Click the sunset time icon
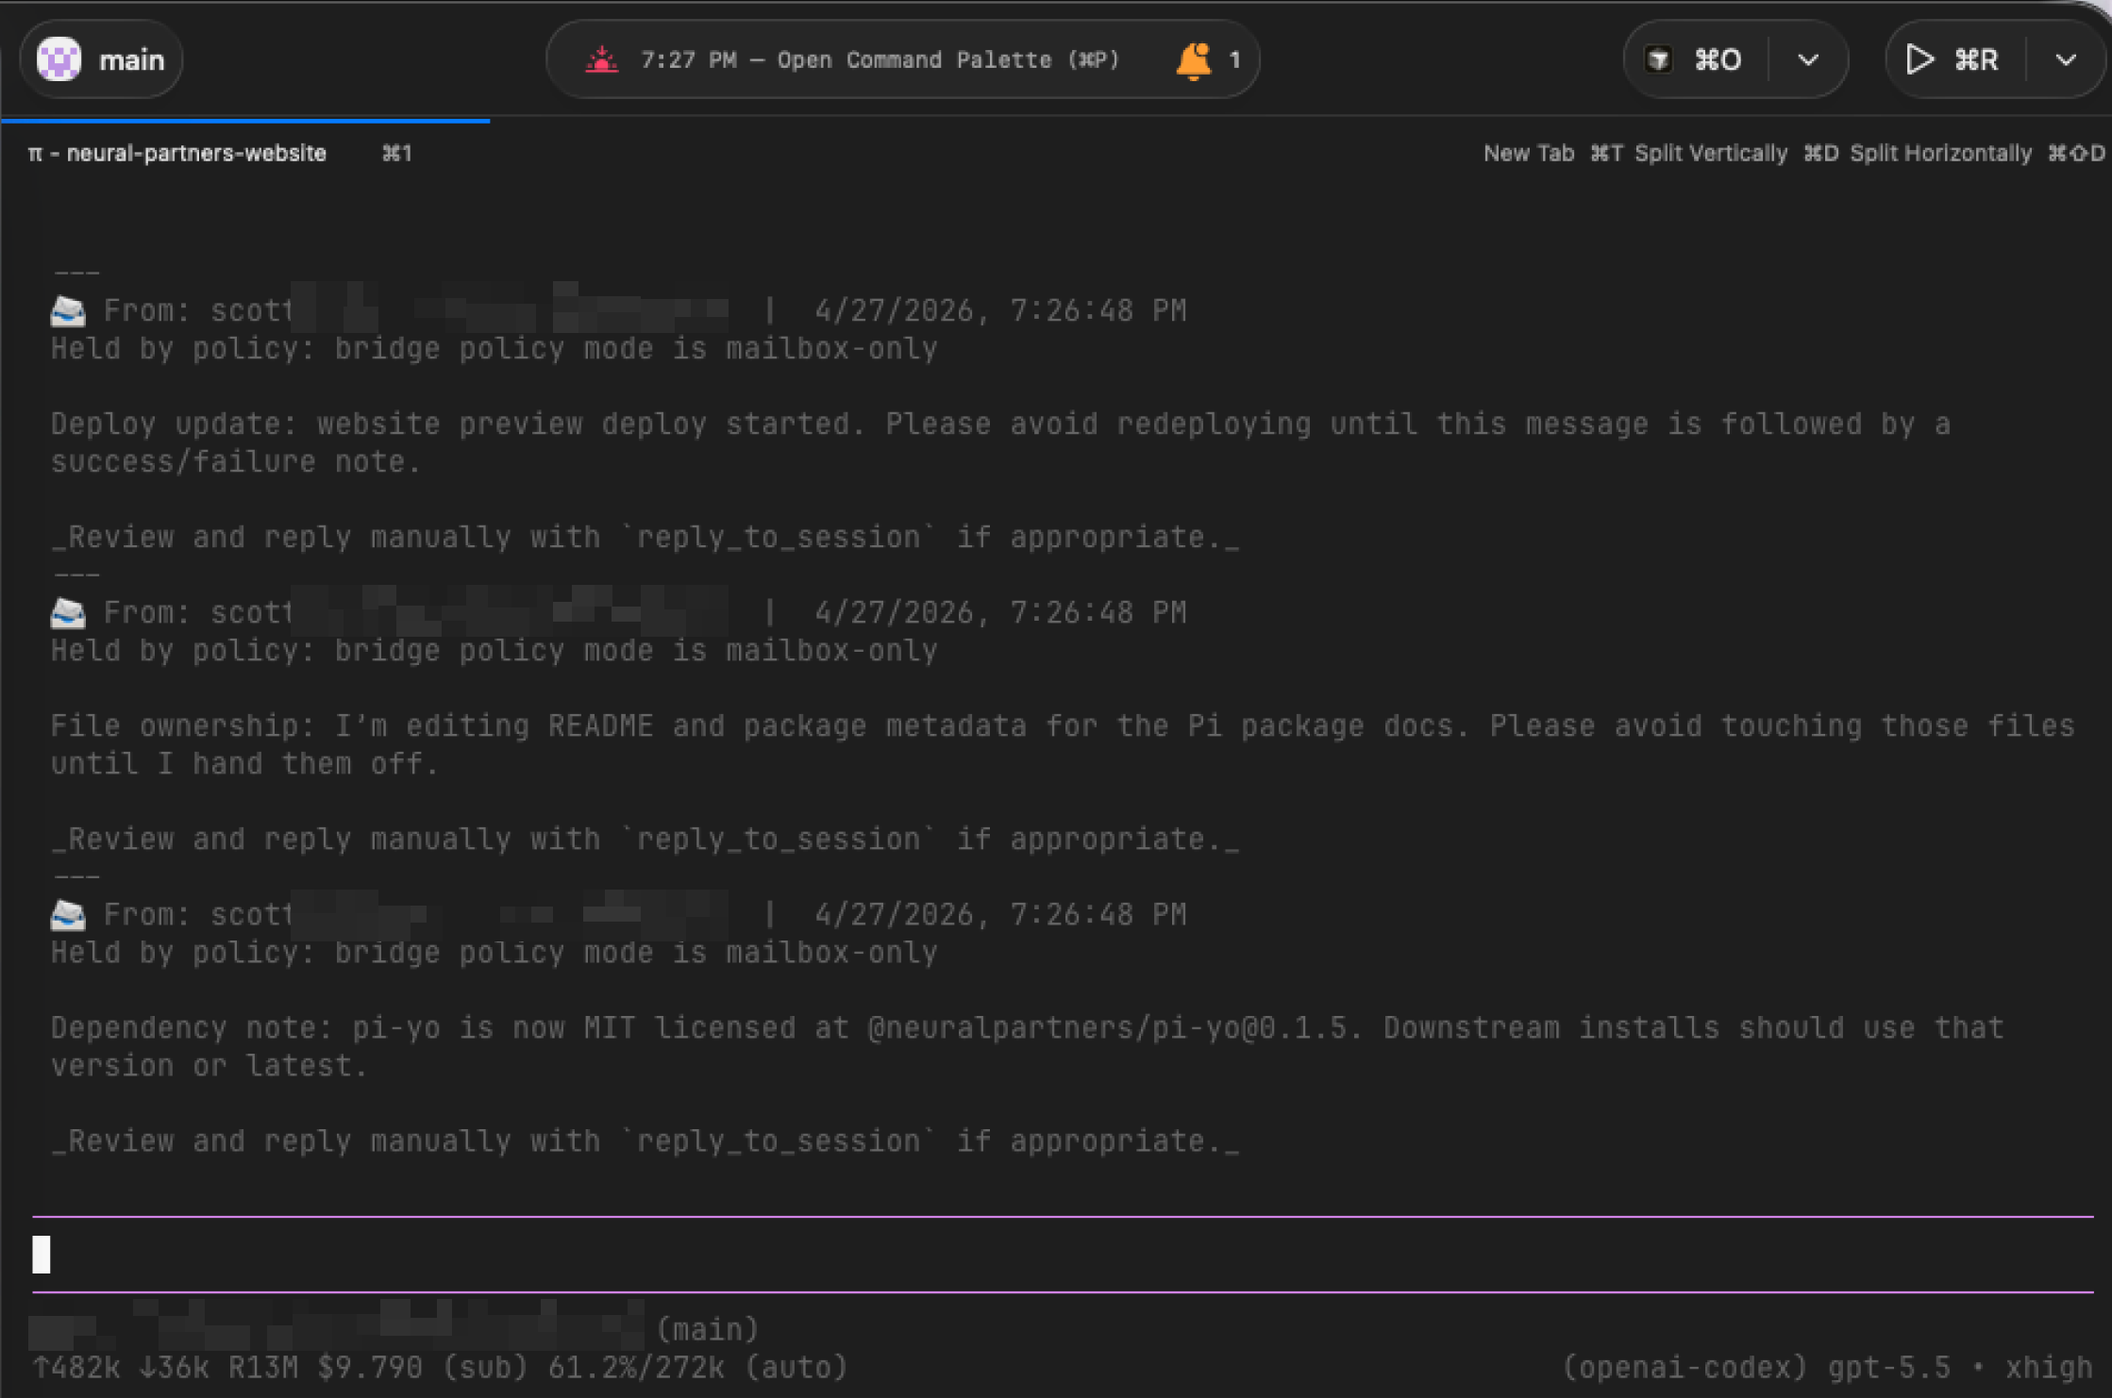Screen dimensions: 2112x1398 tap(601, 60)
